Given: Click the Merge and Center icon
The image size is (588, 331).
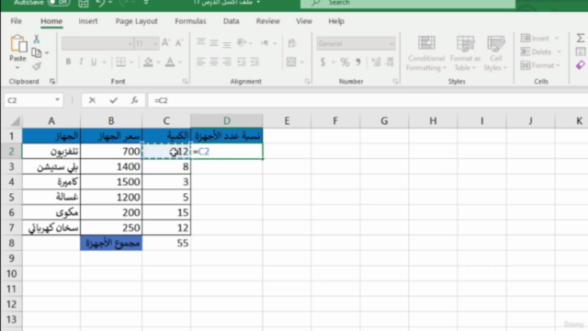Looking at the screenshot, I should 291,62.
